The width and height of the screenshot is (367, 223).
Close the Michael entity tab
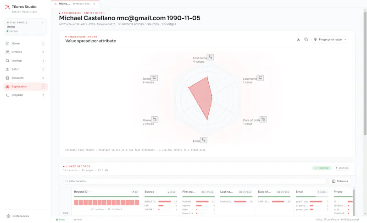[95, 4]
